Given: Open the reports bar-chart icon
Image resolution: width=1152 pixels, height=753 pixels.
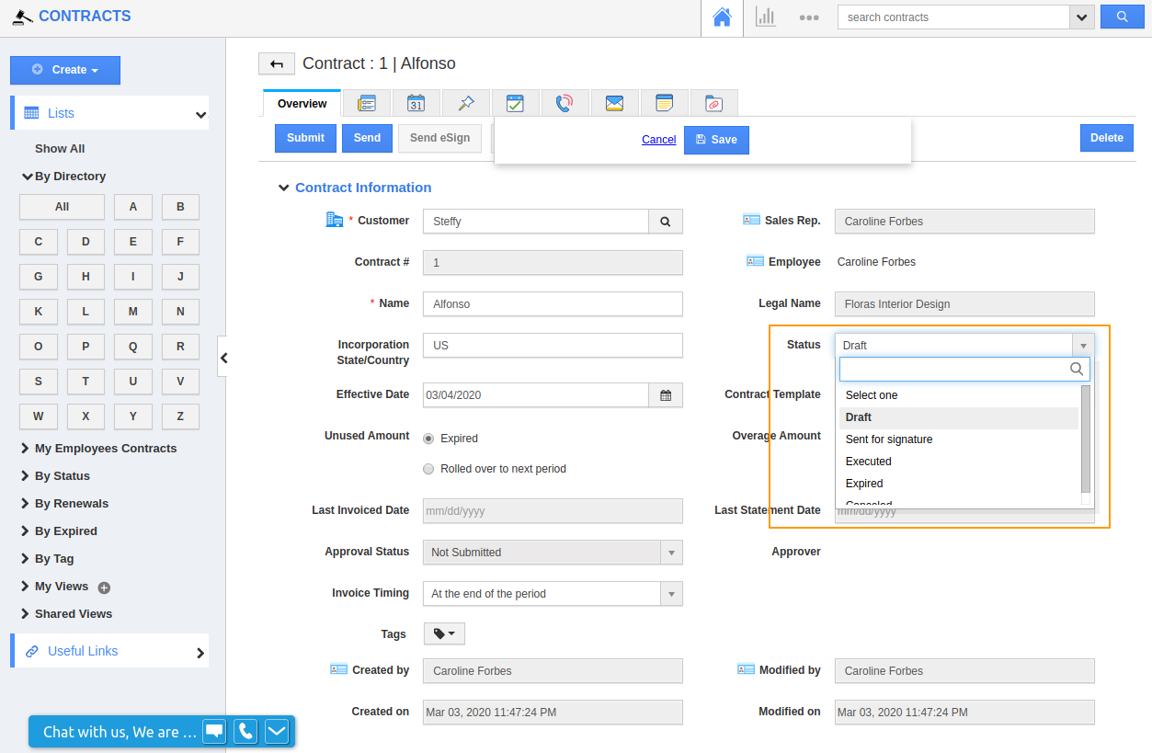Looking at the screenshot, I should (765, 17).
